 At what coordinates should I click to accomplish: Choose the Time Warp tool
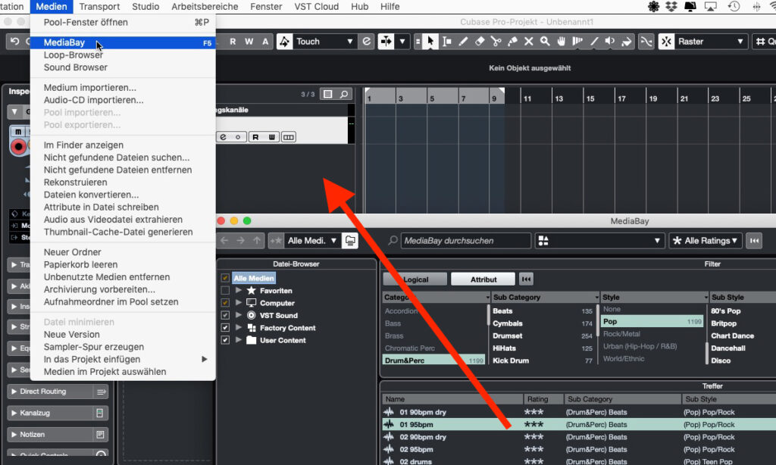pyautogui.click(x=577, y=42)
